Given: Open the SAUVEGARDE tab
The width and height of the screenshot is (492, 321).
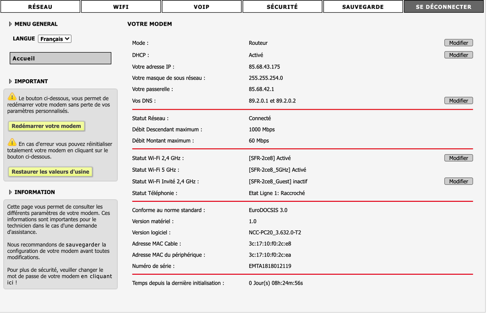Looking at the screenshot, I should click(363, 7).
